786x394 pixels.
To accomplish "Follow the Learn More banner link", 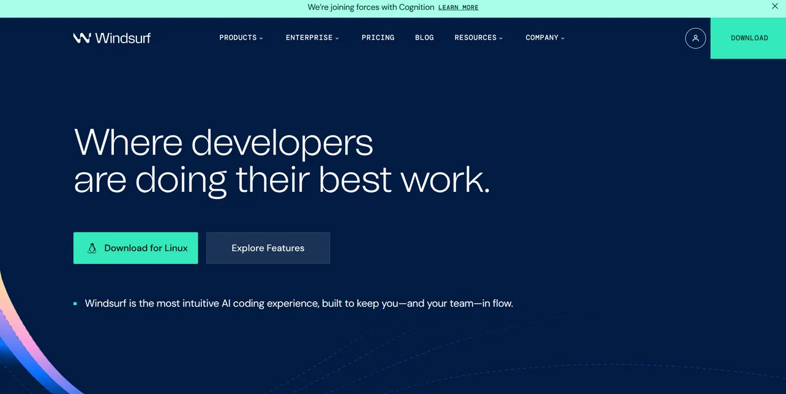I will [458, 7].
